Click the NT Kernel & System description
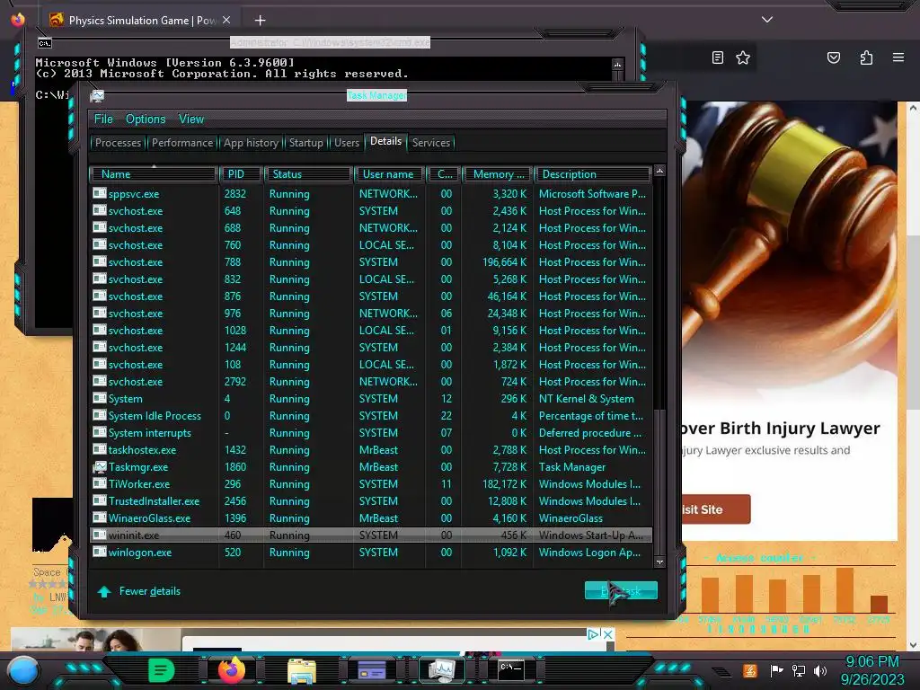 tap(586, 399)
